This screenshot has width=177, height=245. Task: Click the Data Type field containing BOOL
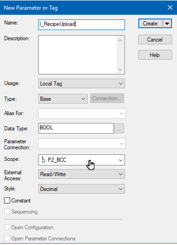(x=76, y=128)
